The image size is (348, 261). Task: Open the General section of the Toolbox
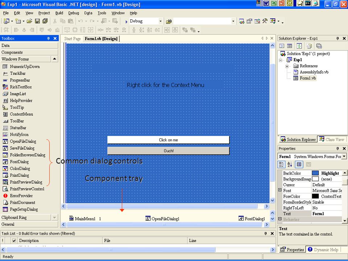coord(29,224)
